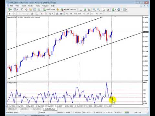Expand the new chart dropdown arrow
Image resolution: width=155 pixels, height=116 pixels.
tap(12, 10)
